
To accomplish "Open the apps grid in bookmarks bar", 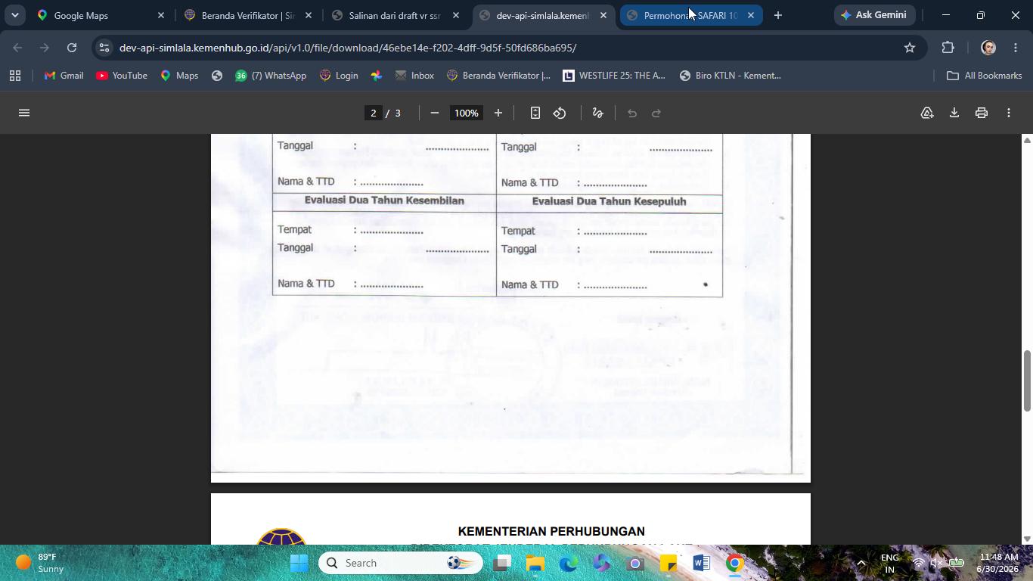I will point(15,76).
